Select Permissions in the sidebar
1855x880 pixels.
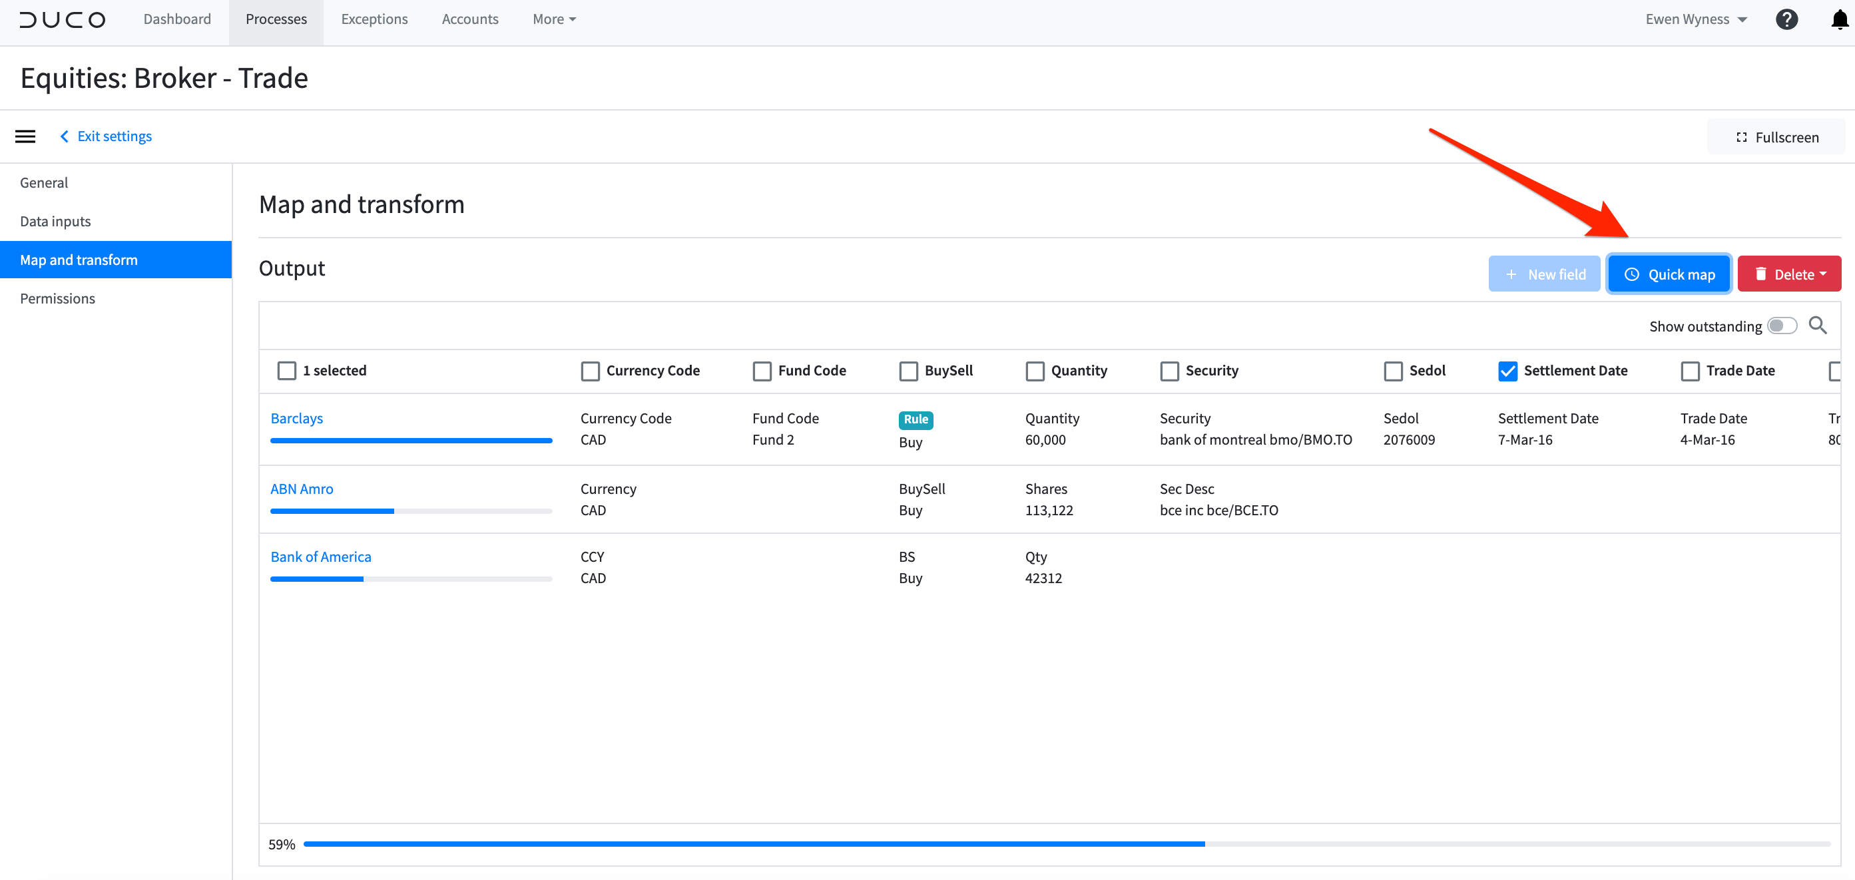[57, 298]
